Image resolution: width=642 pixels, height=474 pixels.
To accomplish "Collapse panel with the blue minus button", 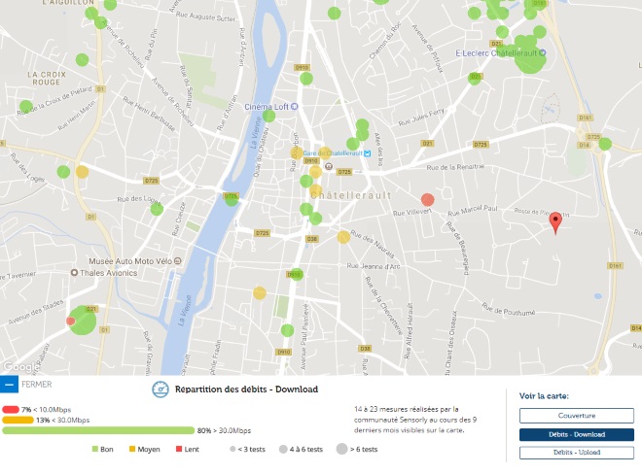I will [x=9, y=385].
